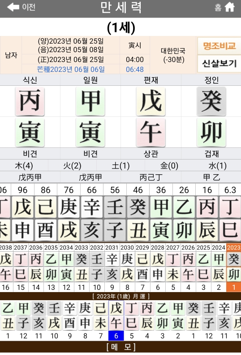Select the 26 대운 column 乙卯

pos(184,213)
